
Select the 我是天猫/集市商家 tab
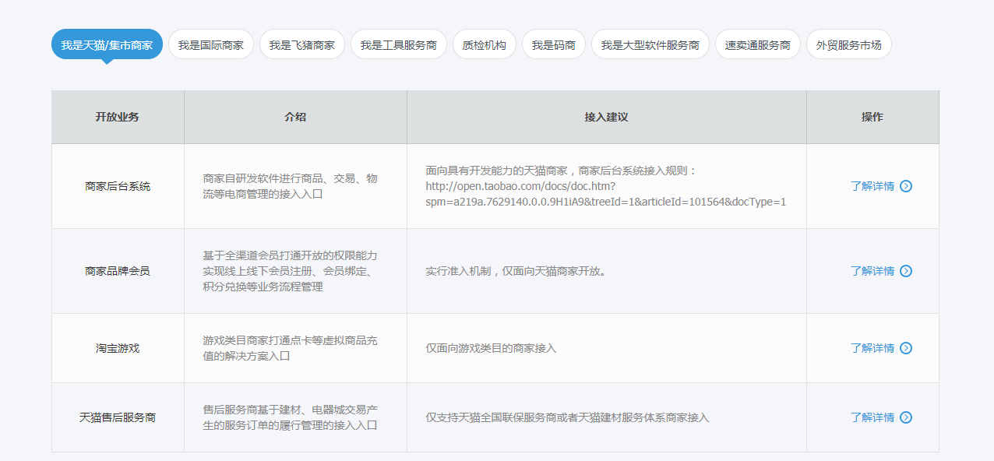[x=107, y=44]
